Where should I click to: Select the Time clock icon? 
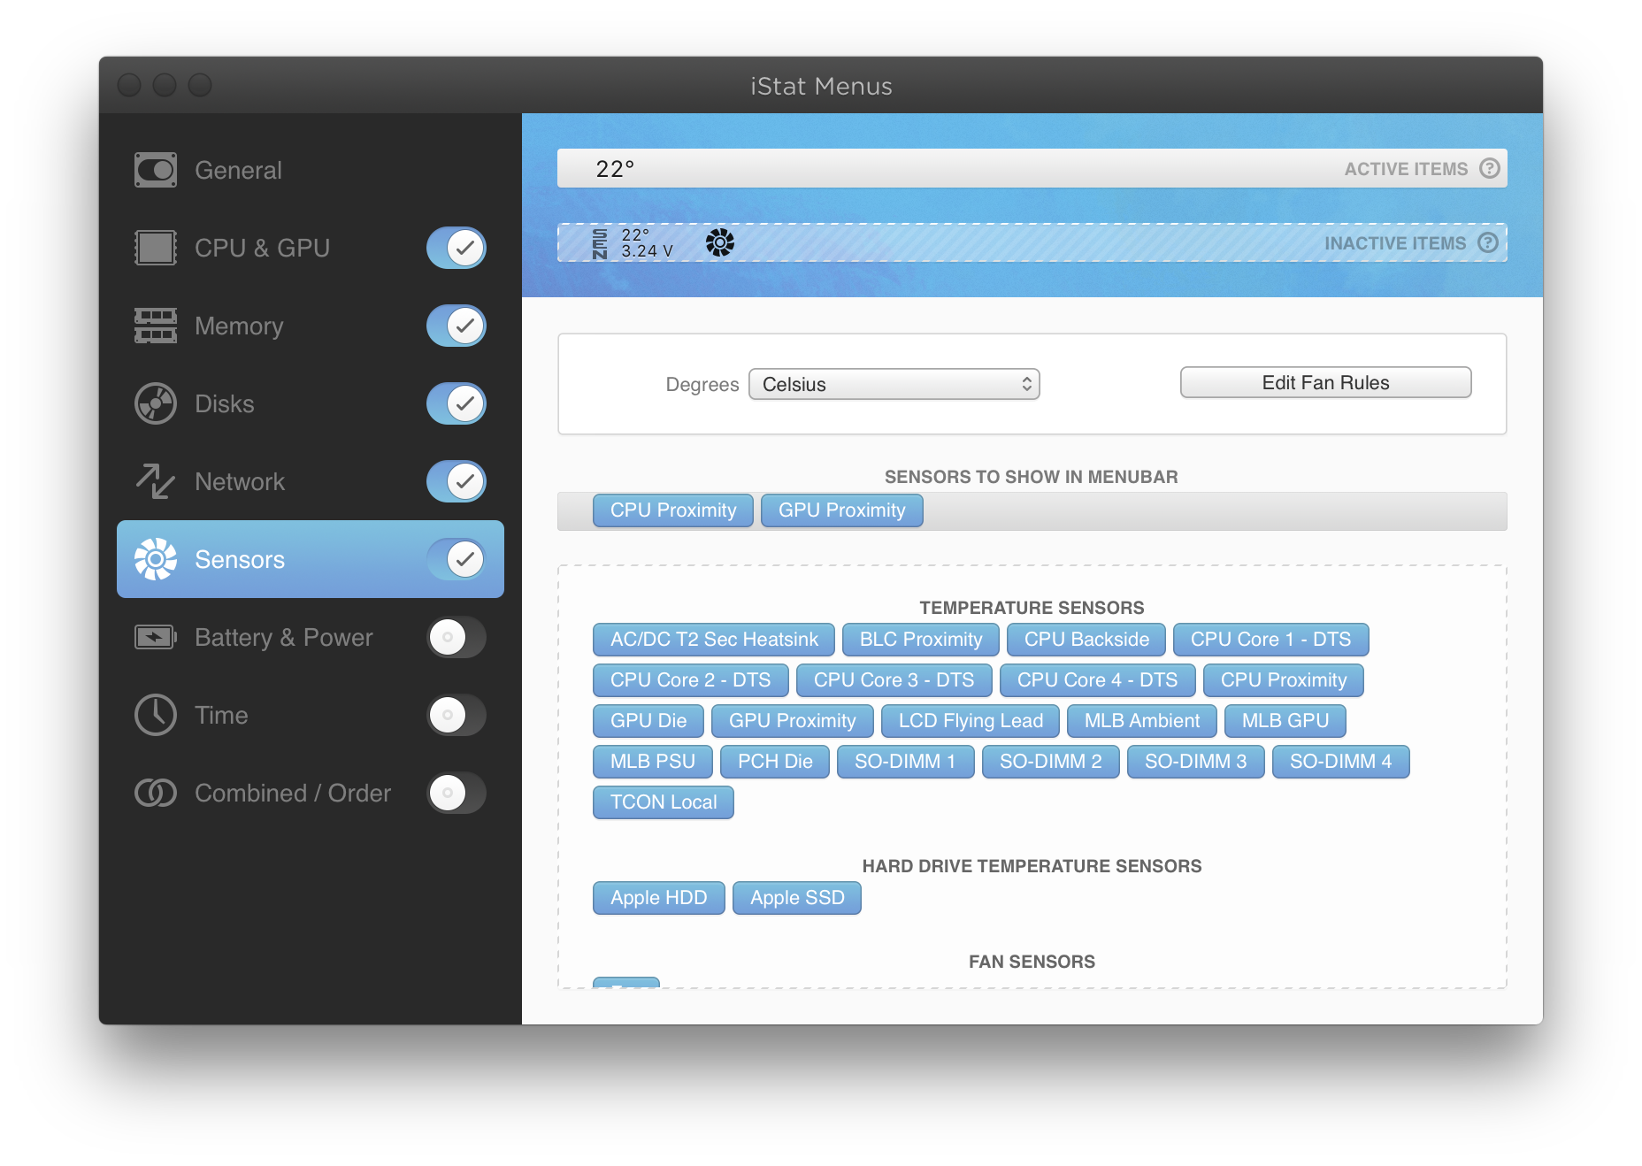(x=156, y=715)
